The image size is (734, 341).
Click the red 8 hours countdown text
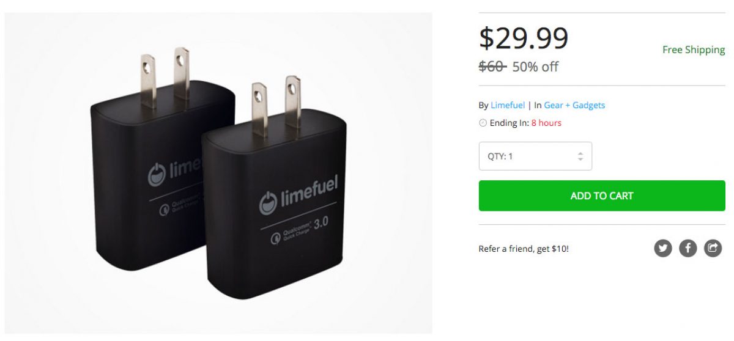[546, 123]
